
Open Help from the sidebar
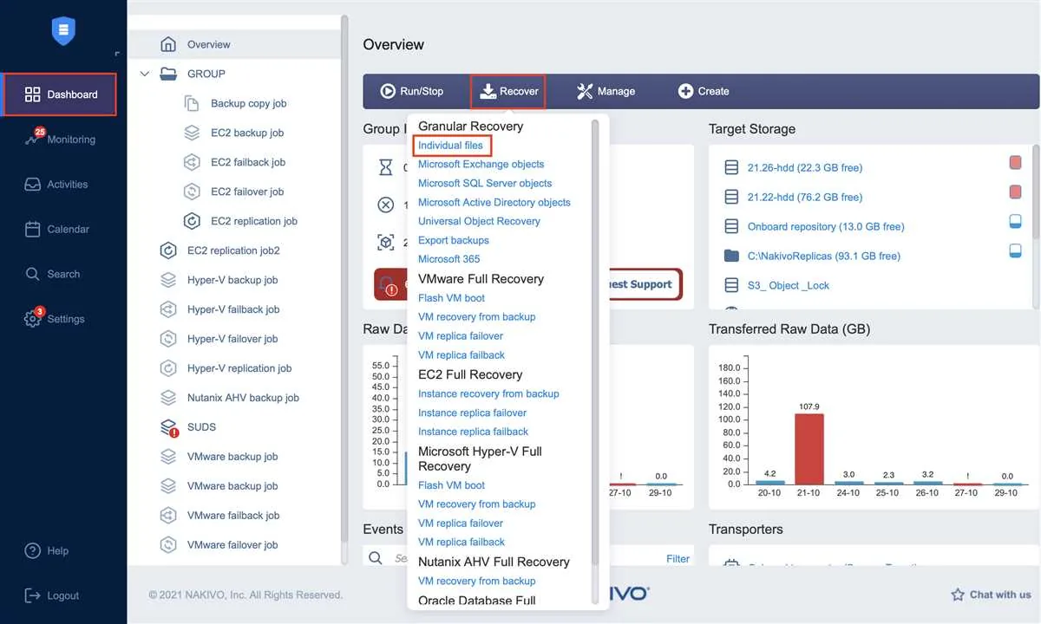click(x=50, y=550)
